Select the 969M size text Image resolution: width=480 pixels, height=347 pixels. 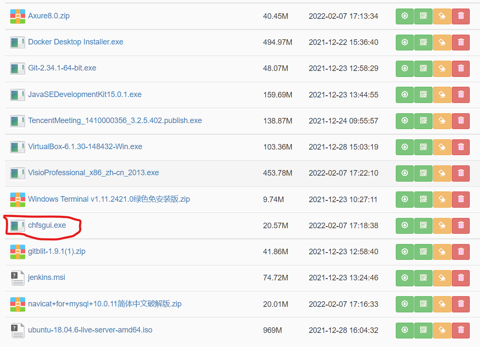[x=272, y=330]
